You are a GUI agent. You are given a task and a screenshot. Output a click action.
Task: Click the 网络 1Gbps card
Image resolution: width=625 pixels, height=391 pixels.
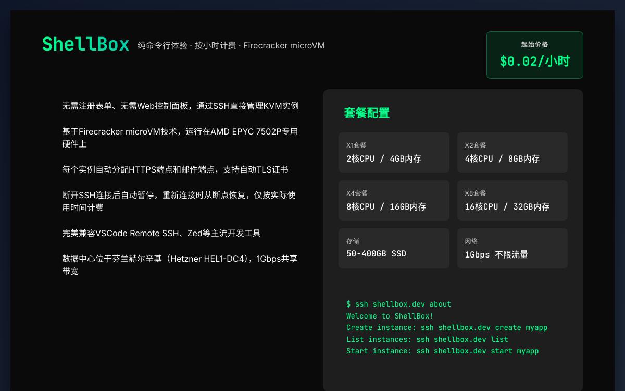click(512, 248)
